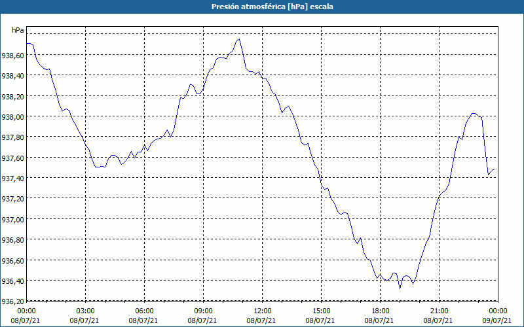Select the 937,20 y-axis label
Image resolution: width=524 pixels, height=327 pixels.
click(x=12, y=199)
